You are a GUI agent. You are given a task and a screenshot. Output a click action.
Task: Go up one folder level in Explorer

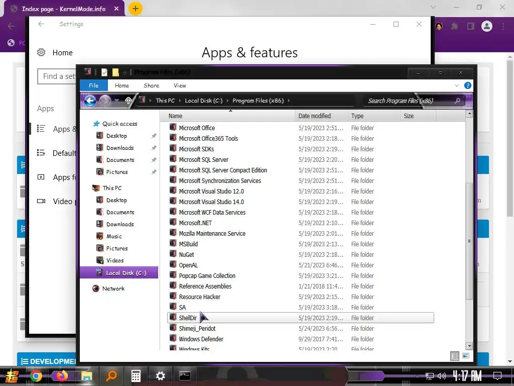click(128, 101)
